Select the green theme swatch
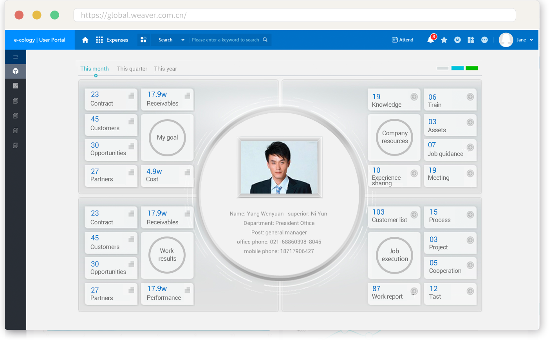Viewport: 558px width, 342px height. pos(472,68)
